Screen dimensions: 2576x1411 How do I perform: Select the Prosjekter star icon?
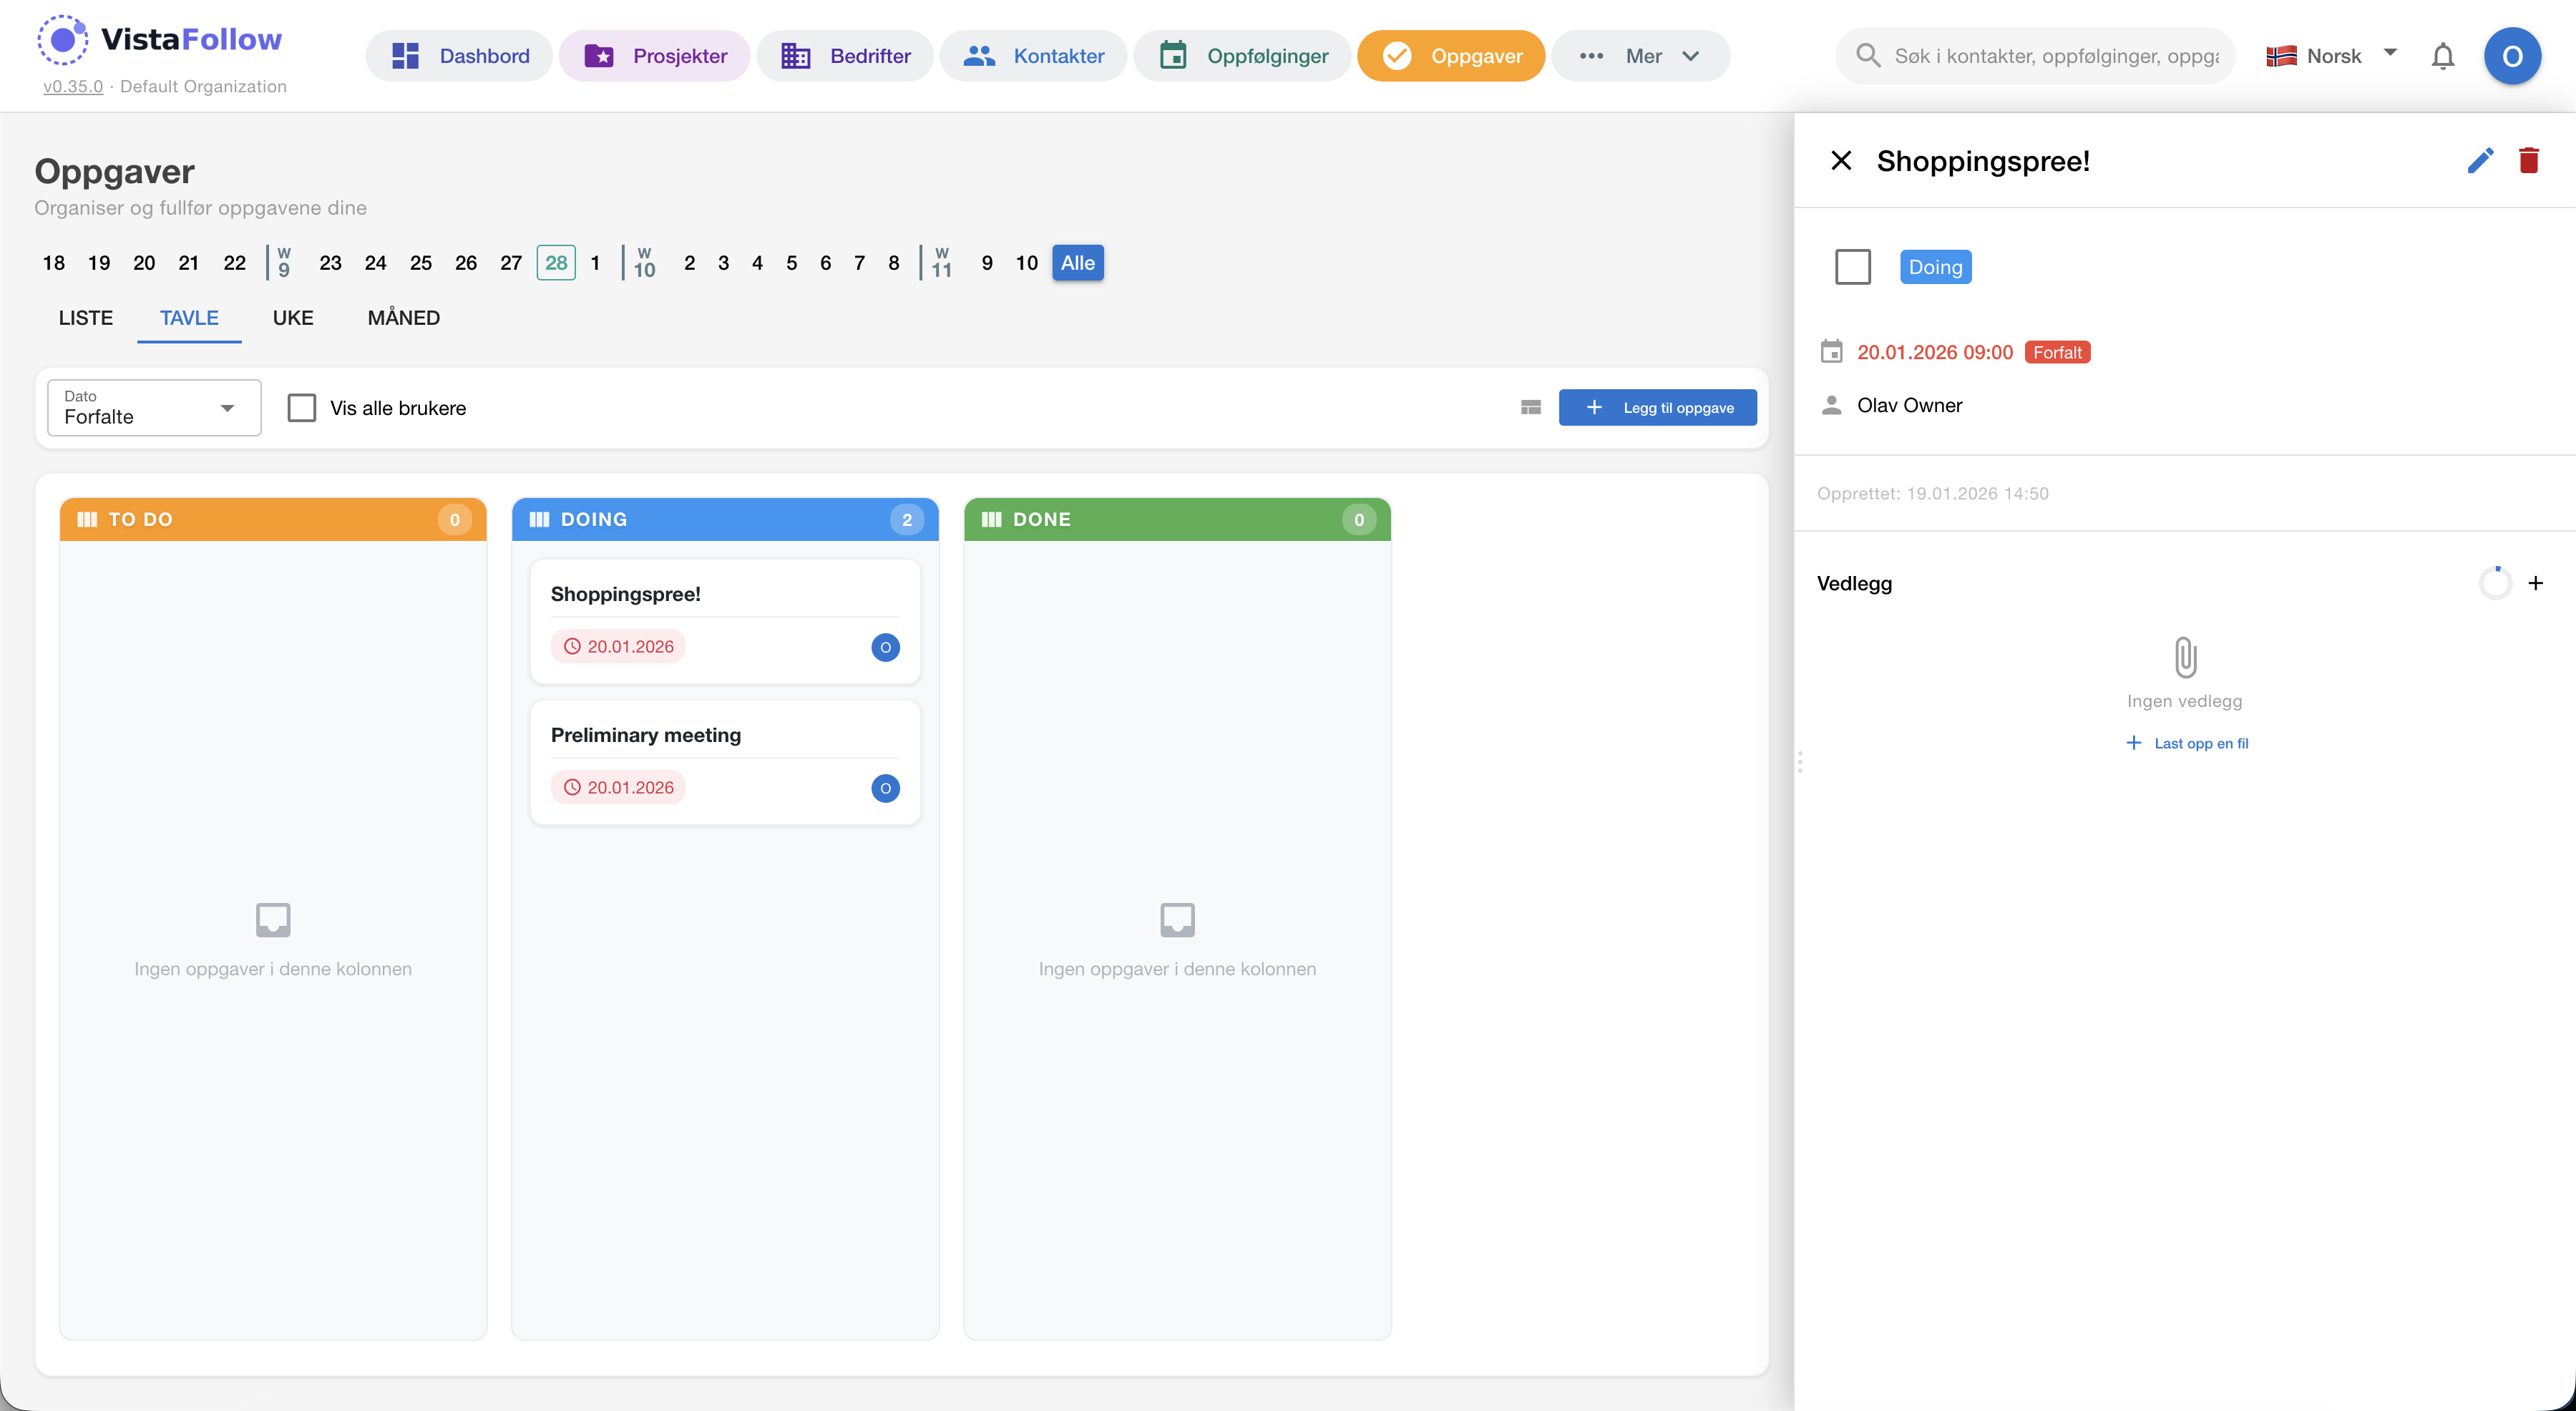point(601,55)
